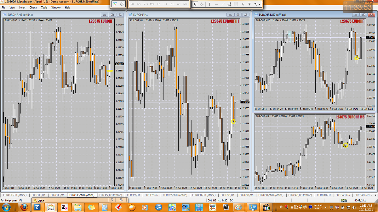Select the EURJPY,H1 tab

click(134, 195)
